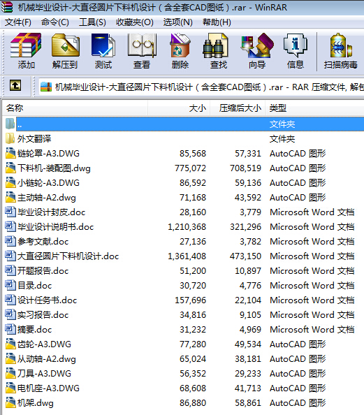Open the 选项(N) menu
The width and height of the screenshot is (364, 415).
click(178, 22)
